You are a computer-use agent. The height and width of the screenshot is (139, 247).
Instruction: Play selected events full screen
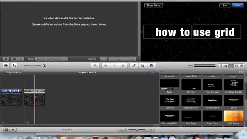pos(14,59)
